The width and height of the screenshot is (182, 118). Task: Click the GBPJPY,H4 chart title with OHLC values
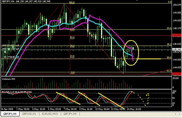(26, 1)
